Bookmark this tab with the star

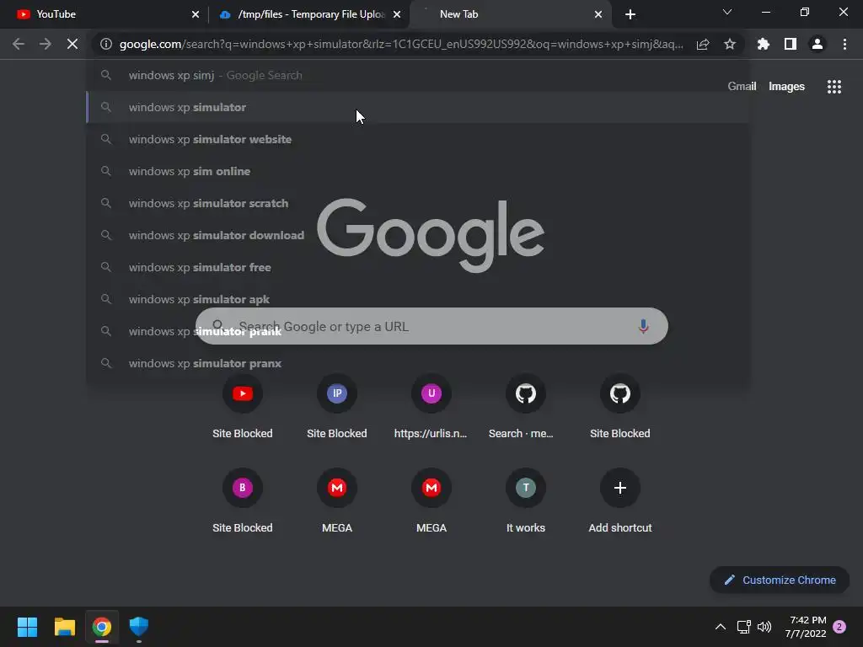730,44
